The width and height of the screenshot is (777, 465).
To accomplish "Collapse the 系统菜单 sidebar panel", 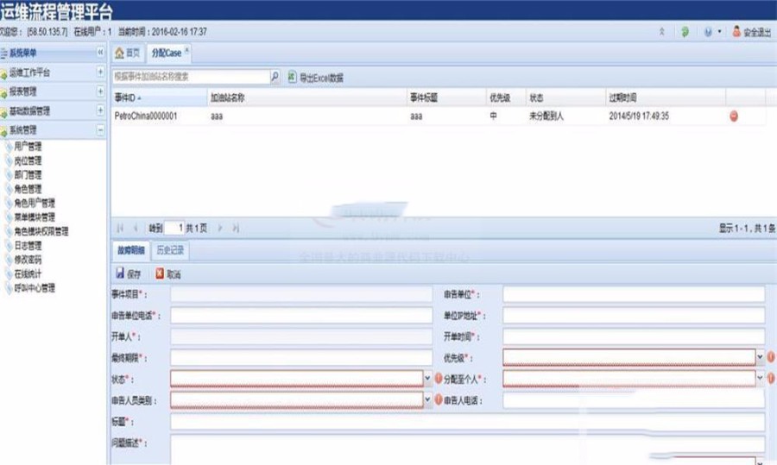I will (101, 52).
